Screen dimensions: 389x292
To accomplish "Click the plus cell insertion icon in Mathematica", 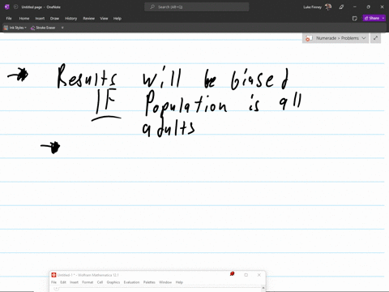I will tap(56, 289).
